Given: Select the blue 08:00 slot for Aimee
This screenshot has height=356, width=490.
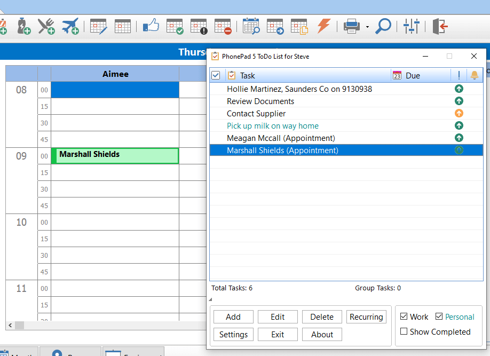Looking at the screenshot, I should point(115,90).
